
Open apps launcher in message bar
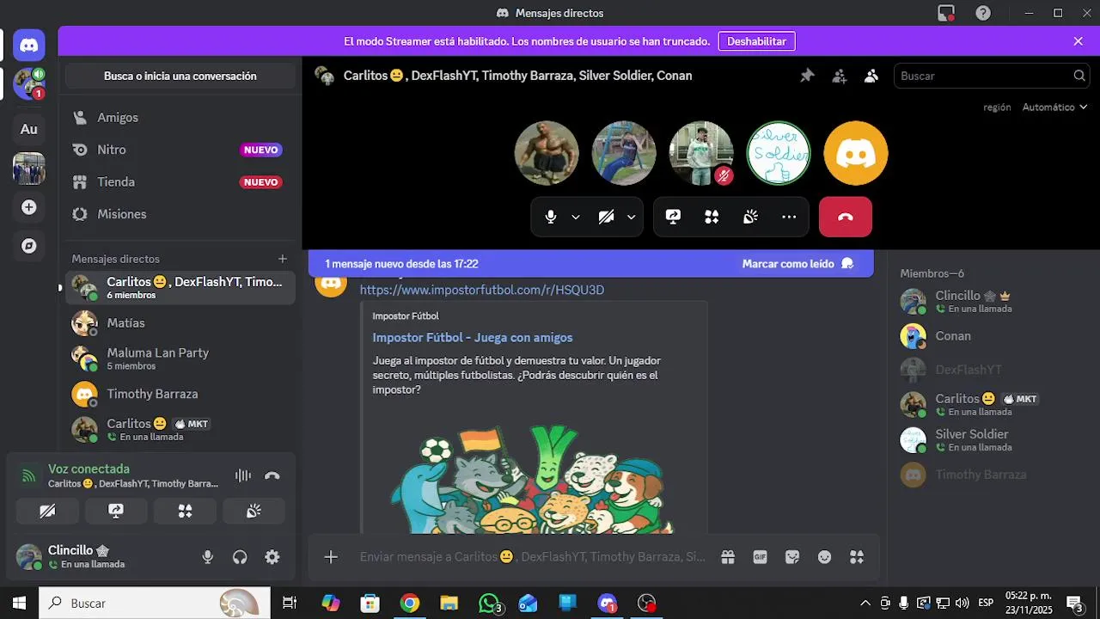point(857,557)
